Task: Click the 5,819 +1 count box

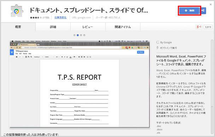Action: pos(208,27)
